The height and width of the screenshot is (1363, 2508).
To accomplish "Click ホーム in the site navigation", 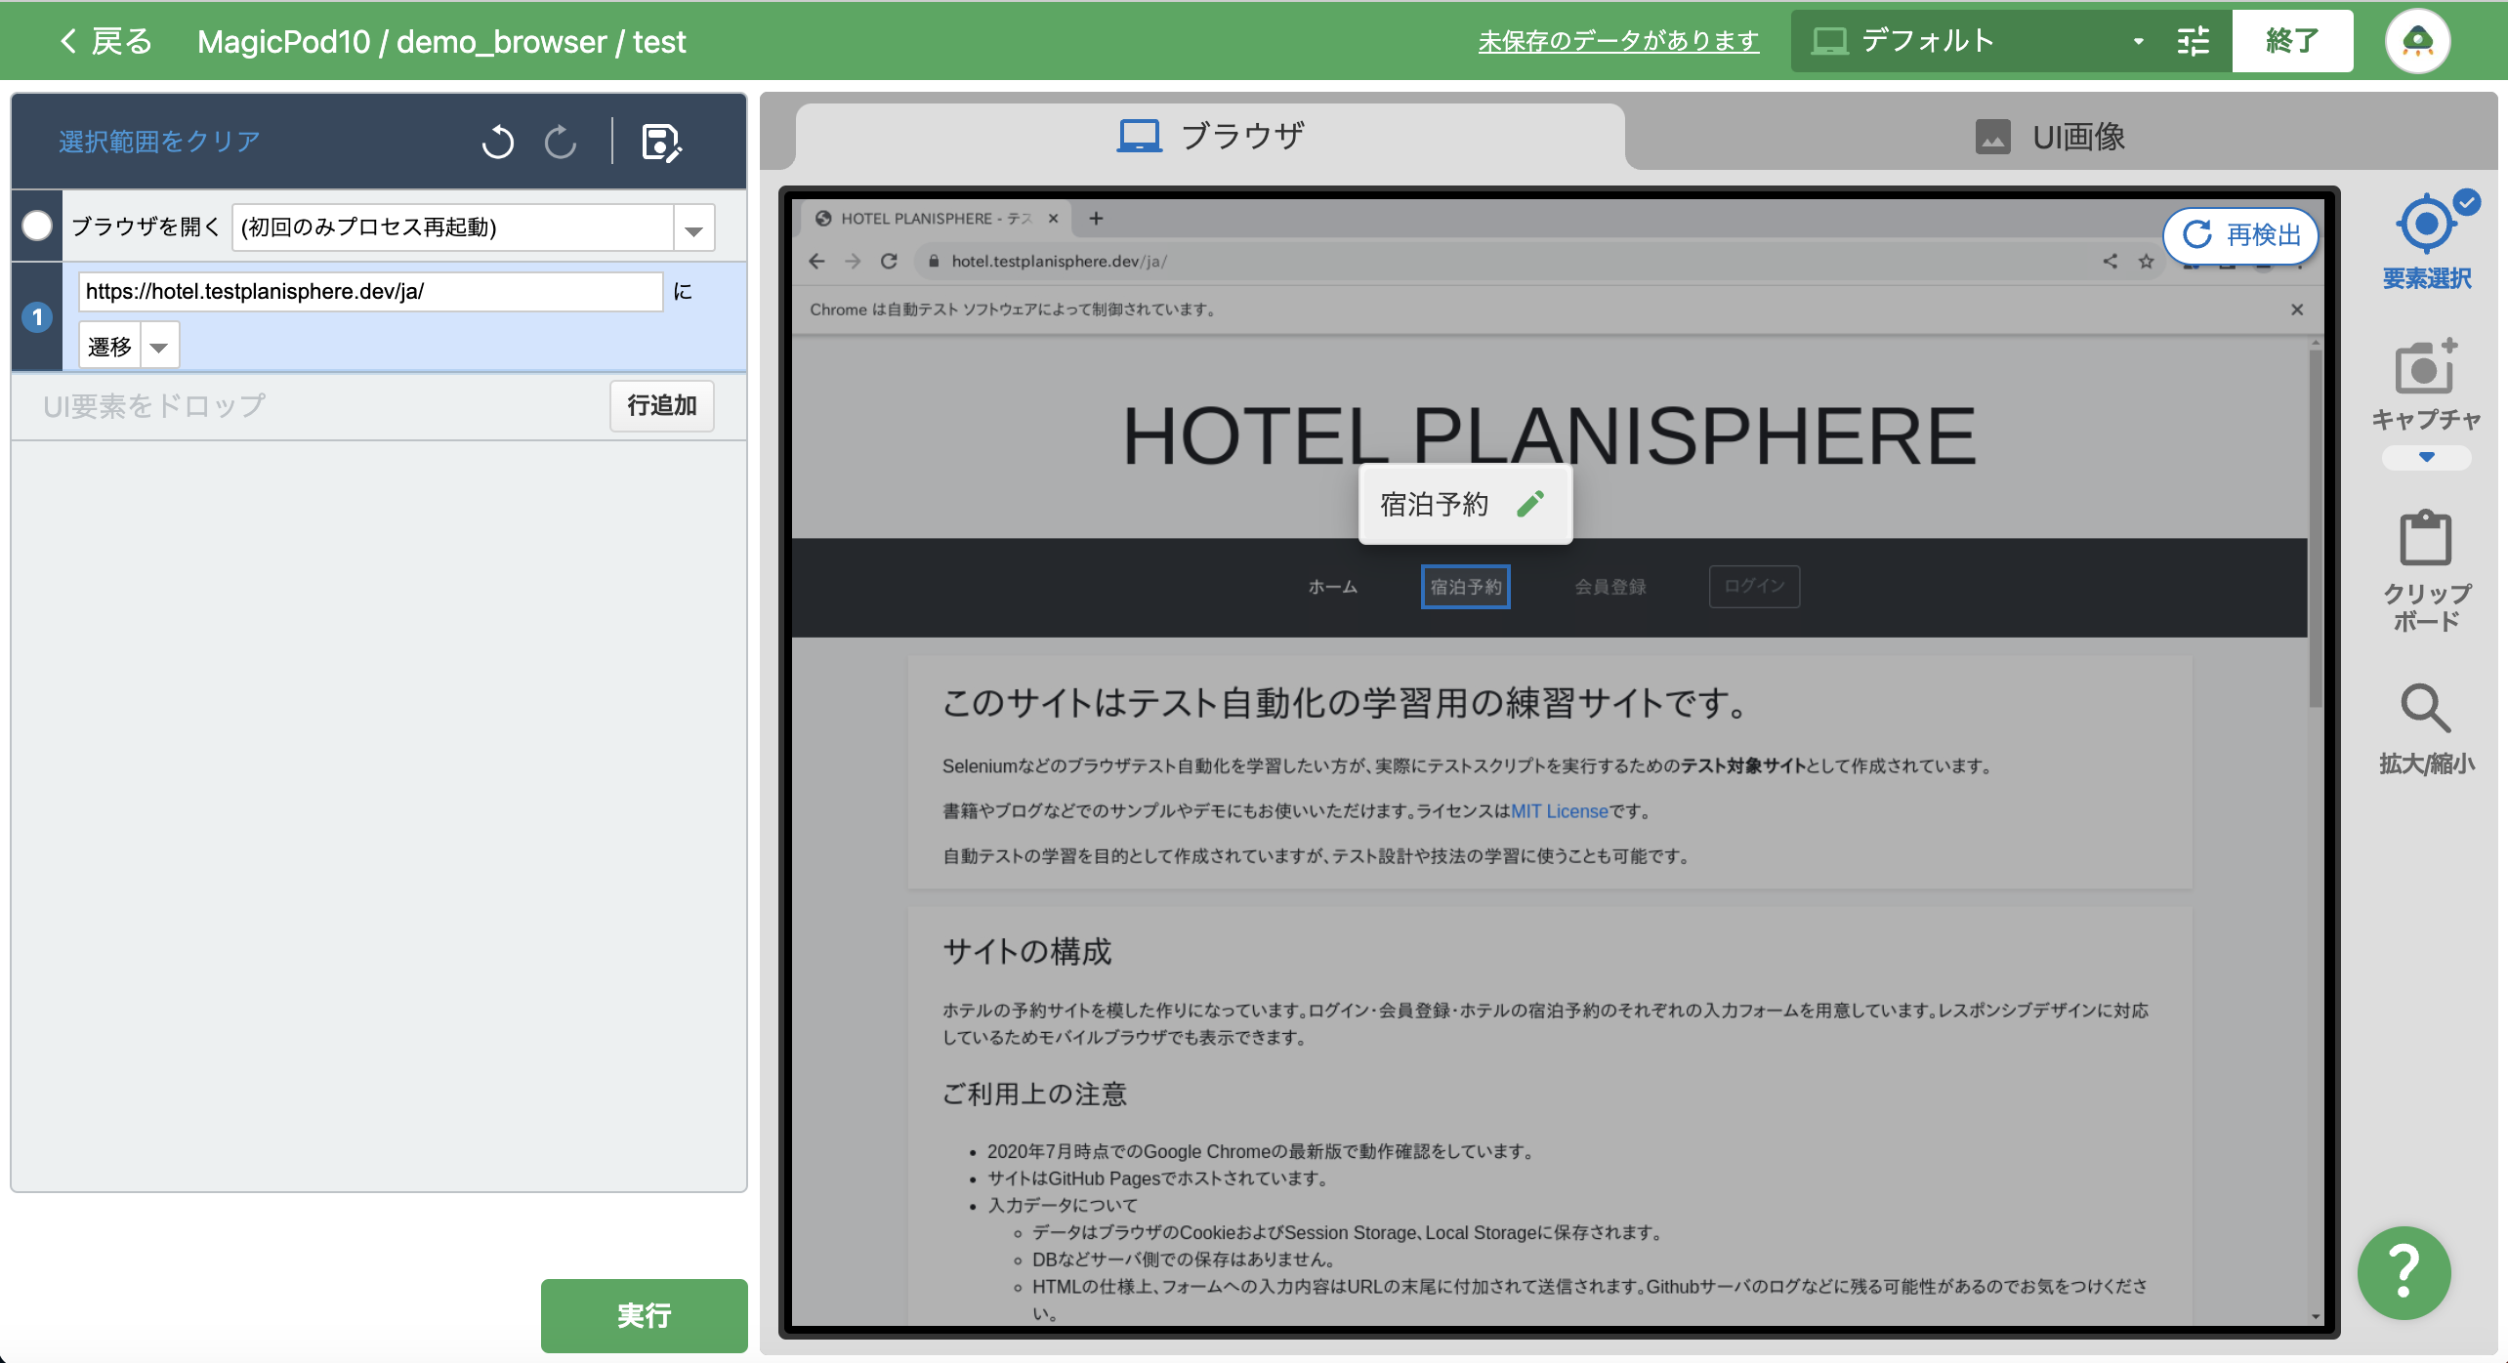I will click(x=1332, y=587).
